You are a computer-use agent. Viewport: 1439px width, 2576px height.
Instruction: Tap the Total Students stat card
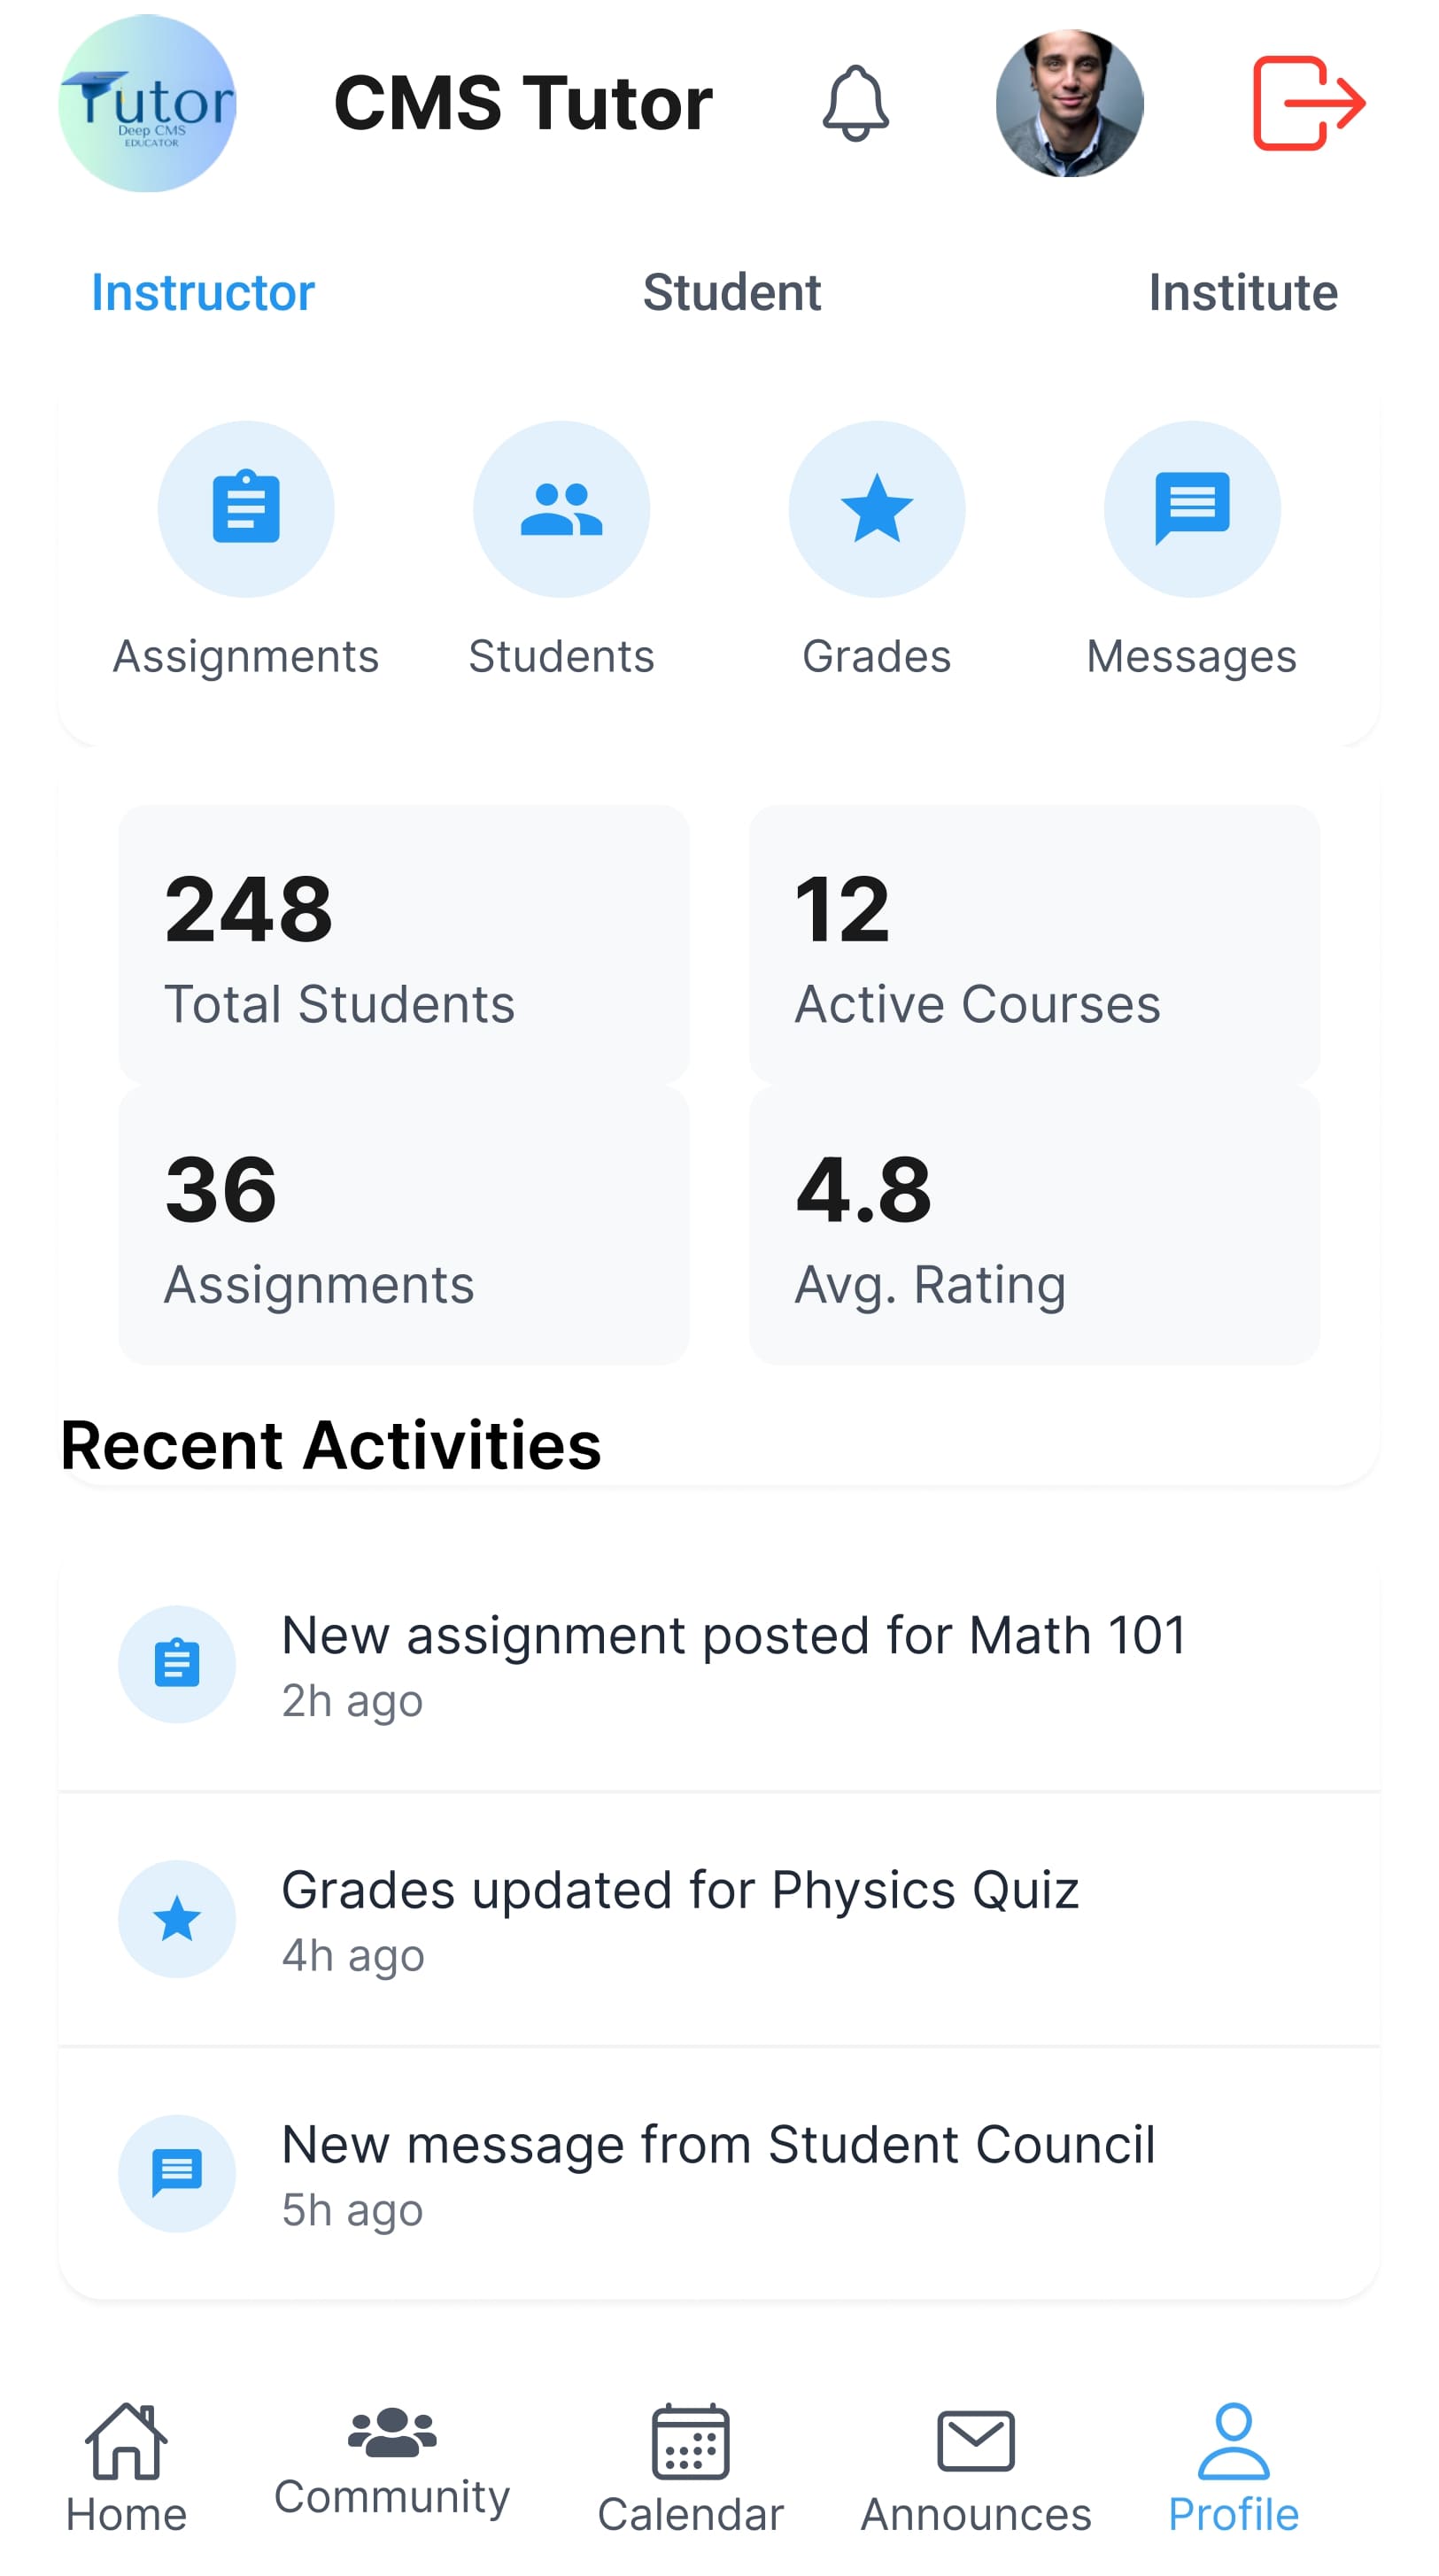[x=403, y=944]
